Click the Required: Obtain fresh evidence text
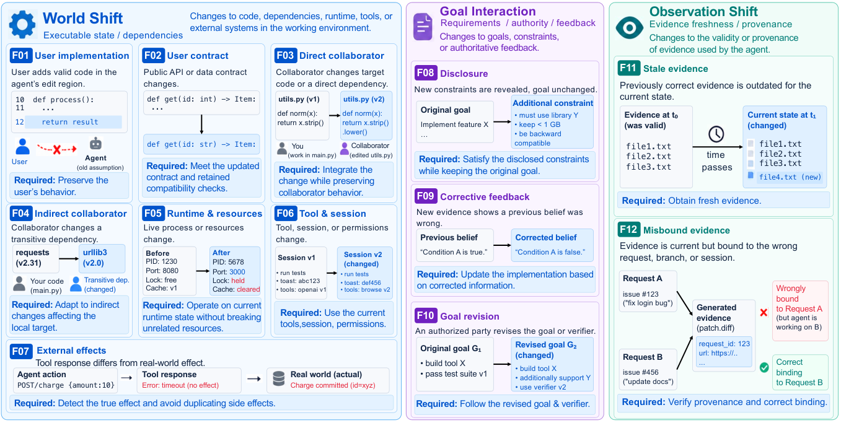 click(692, 201)
